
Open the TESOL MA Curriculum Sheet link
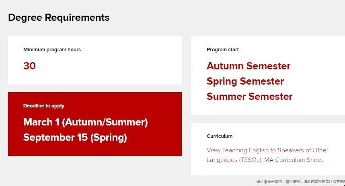pyautogui.click(x=267, y=155)
